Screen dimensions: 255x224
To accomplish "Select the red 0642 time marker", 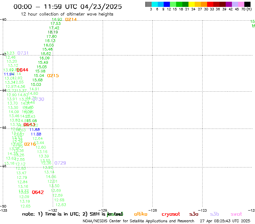I will pyautogui.click(x=38, y=192).
